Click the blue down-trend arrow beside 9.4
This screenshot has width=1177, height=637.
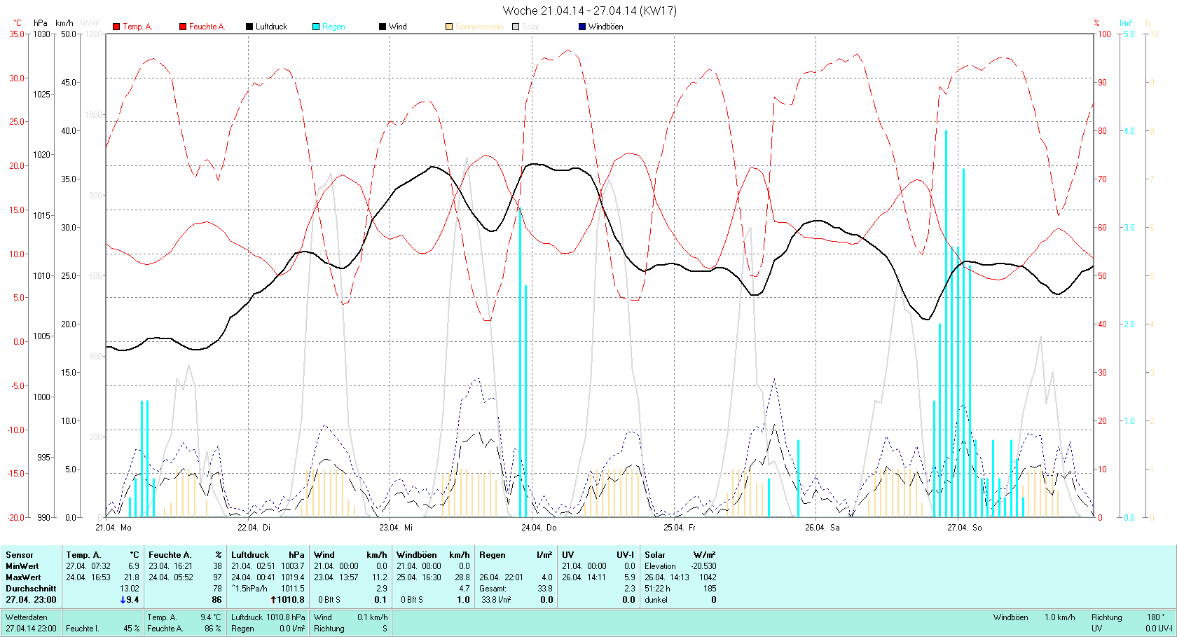[123, 600]
